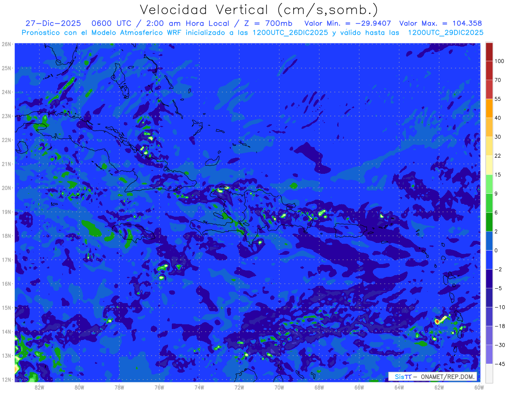
Task: Click the latitude label '12N'
Action: (x=6, y=379)
